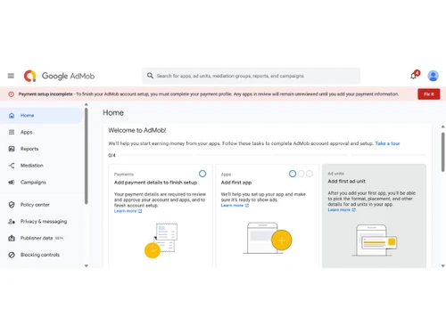Image resolution: width=446 pixels, height=334 pixels.
Task: Open Learn more in Payments card
Action: pos(128,211)
